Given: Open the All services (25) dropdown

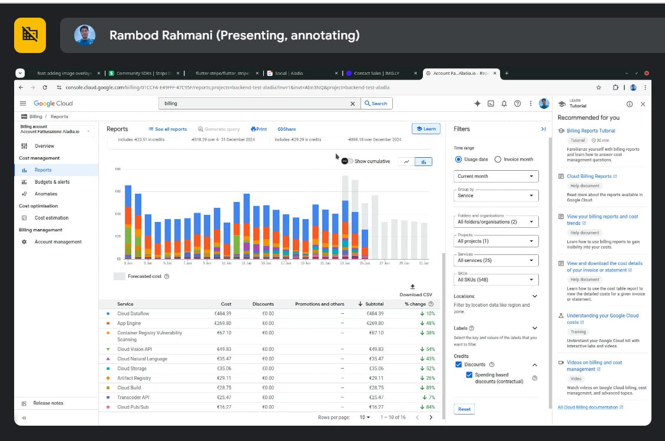Looking at the screenshot, I should [x=496, y=260].
